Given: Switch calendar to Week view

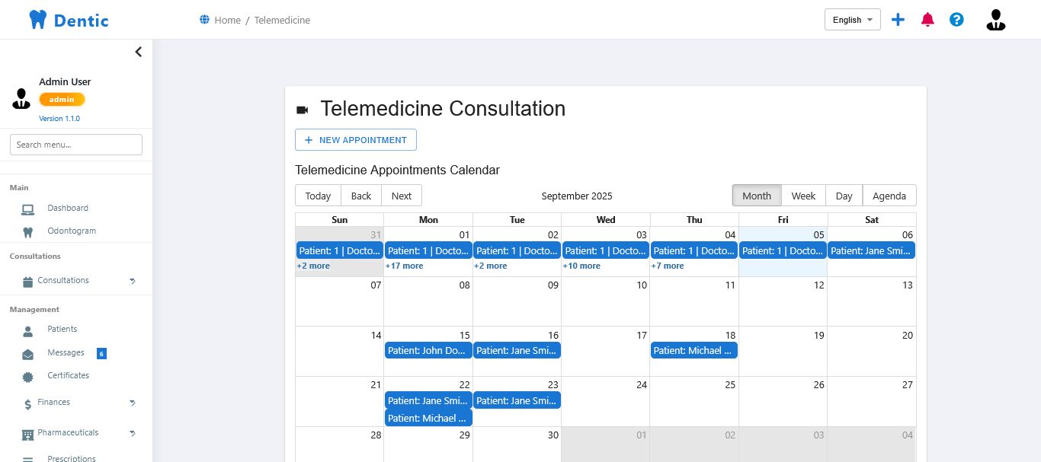Looking at the screenshot, I should click(x=803, y=196).
